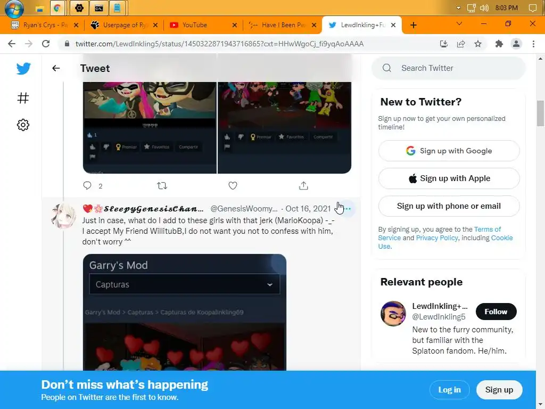Open the Twitter bird home icon

pyautogui.click(x=23, y=69)
